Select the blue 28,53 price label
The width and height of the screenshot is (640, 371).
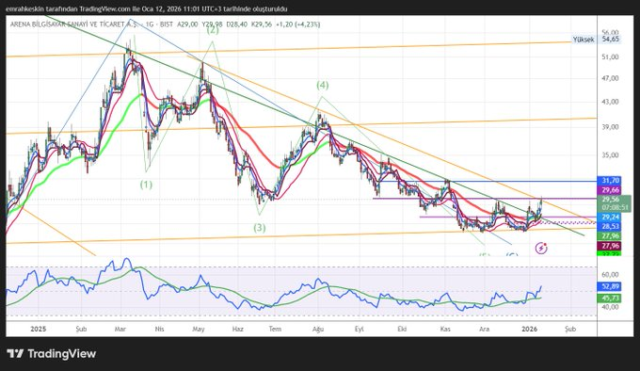610,227
